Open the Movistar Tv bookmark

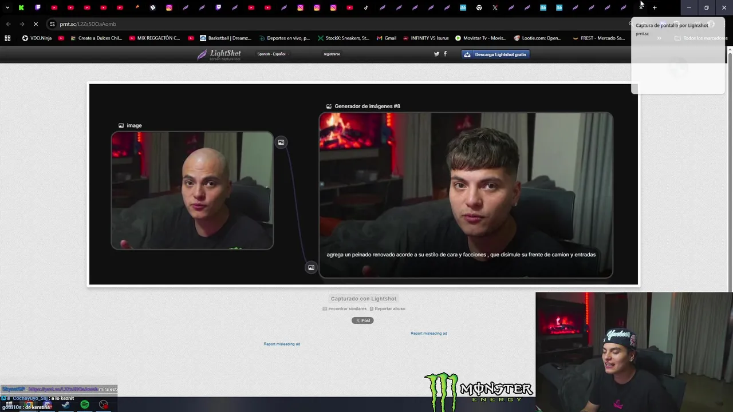(x=480, y=38)
